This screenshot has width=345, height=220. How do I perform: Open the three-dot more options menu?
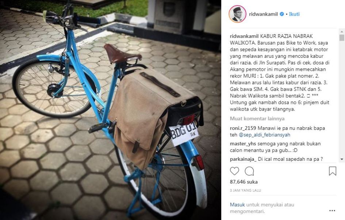point(332,211)
